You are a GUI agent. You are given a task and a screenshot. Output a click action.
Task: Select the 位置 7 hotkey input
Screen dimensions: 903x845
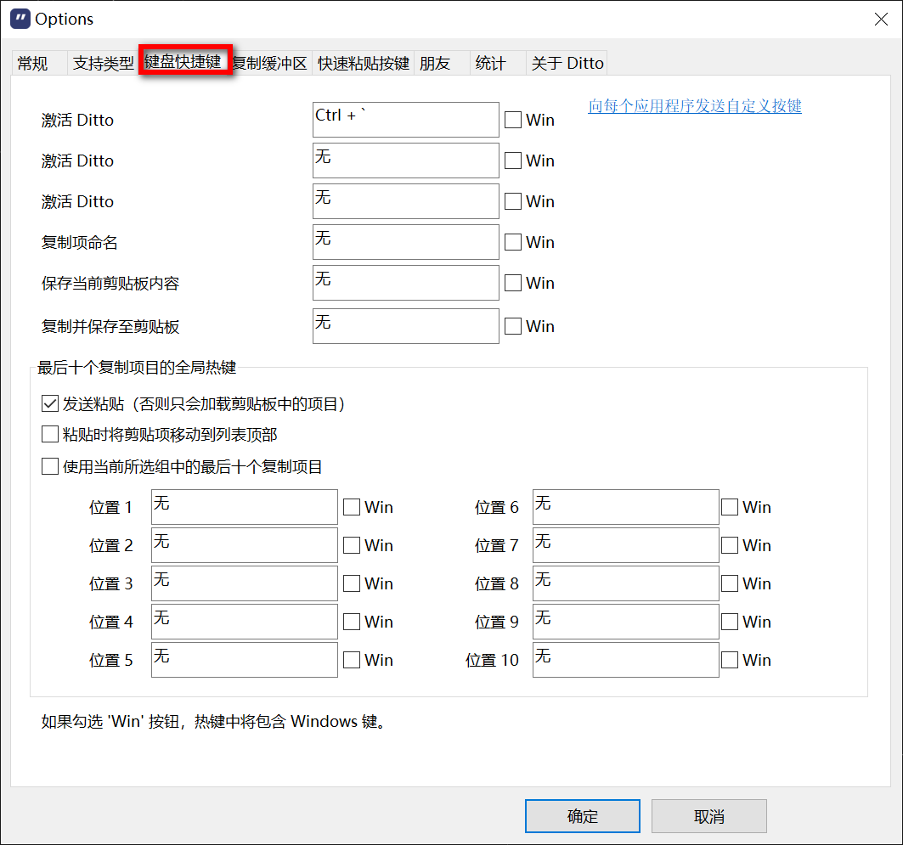pyautogui.click(x=626, y=545)
